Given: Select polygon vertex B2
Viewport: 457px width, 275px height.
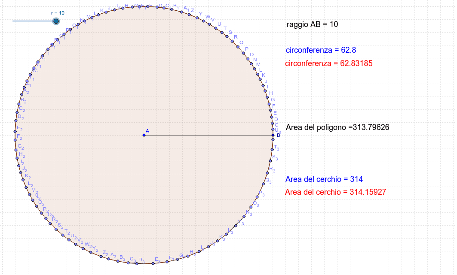Looking at the screenshot, I should tap(19, 104).
